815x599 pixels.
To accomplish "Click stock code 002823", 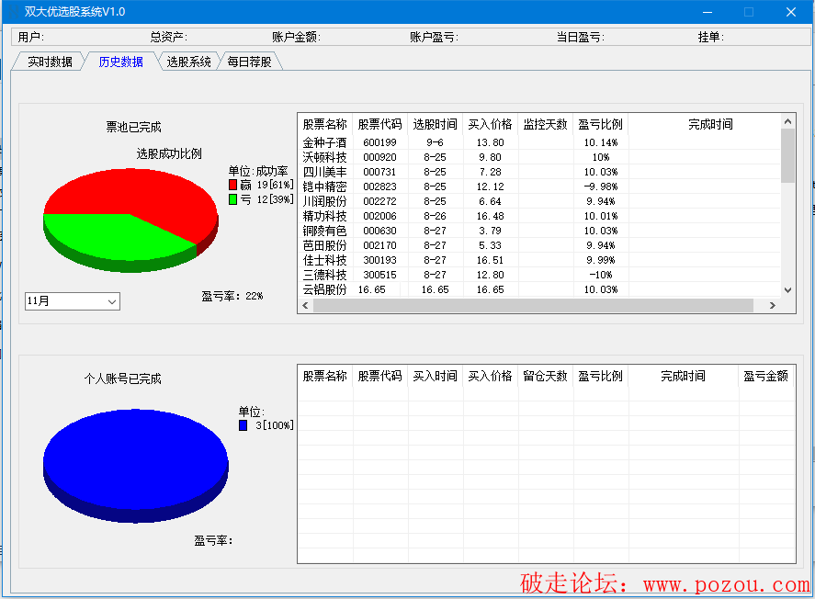I will (380, 186).
